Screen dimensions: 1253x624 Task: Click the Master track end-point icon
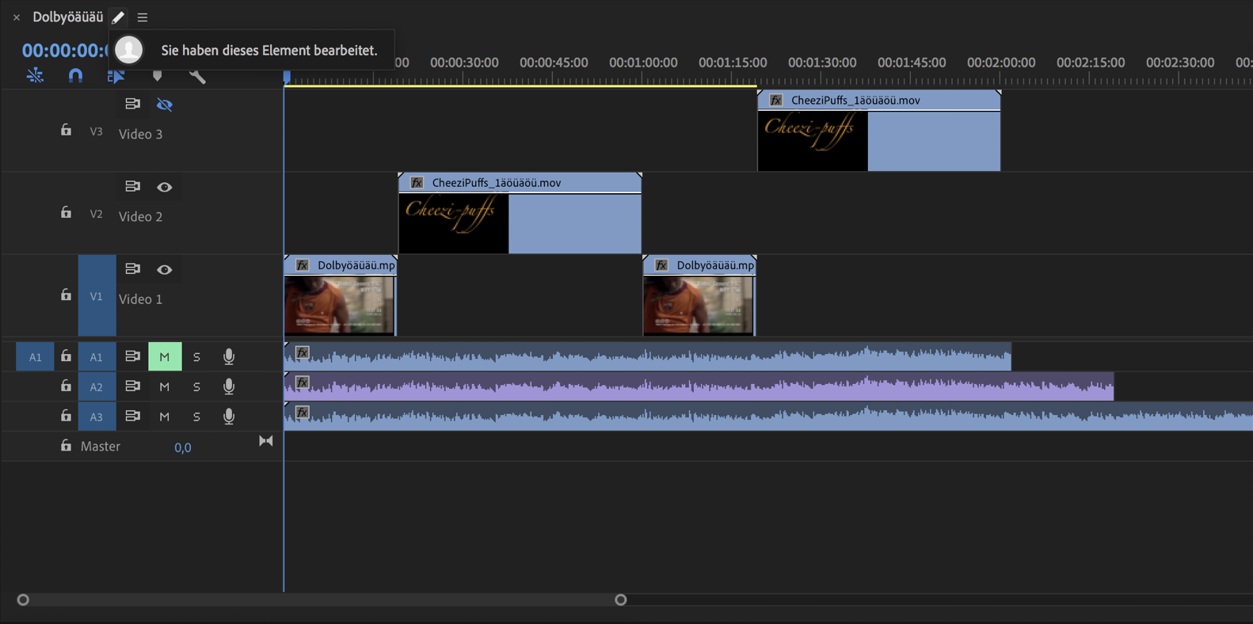[x=266, y=441]
